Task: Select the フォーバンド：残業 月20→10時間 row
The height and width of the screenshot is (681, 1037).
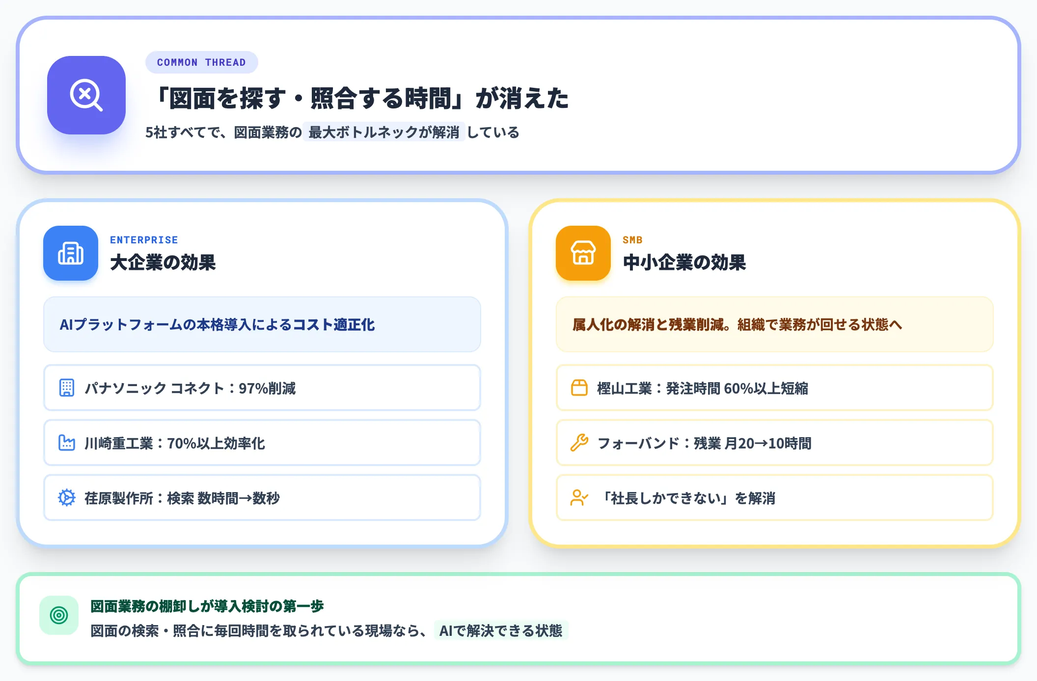Action: coord(775,443)
